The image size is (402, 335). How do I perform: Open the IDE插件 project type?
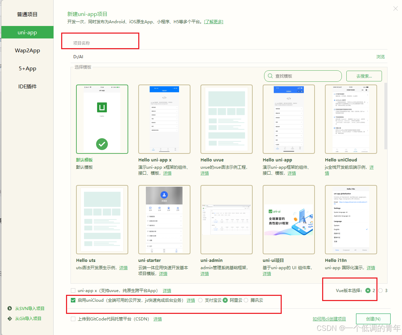click(x=27, y=86)
